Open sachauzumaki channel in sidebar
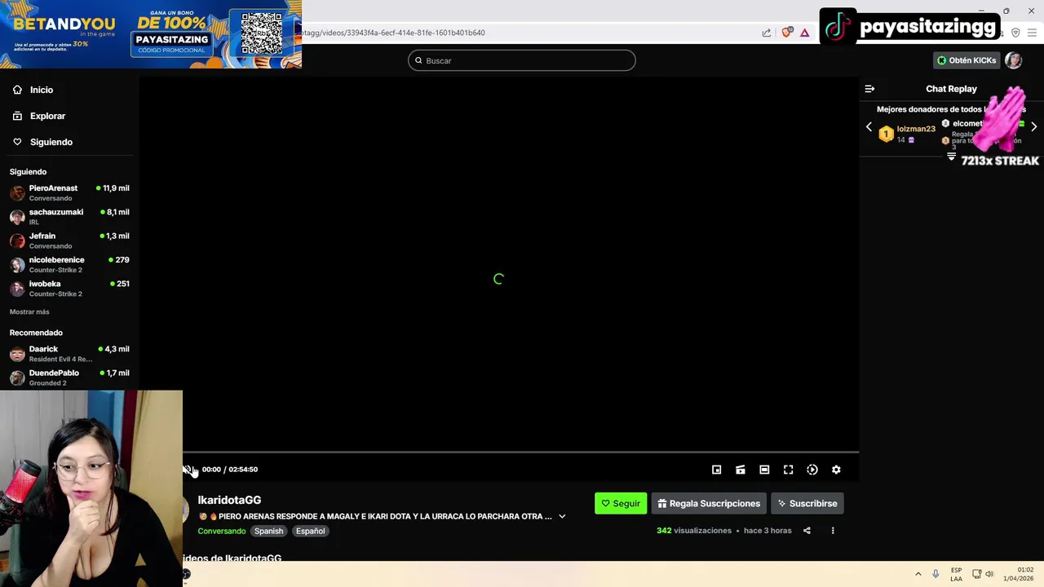 coord(69,216)
